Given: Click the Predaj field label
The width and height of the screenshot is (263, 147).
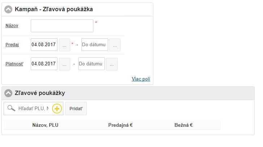Looking at the screenshot, I should tap(12, 45).
